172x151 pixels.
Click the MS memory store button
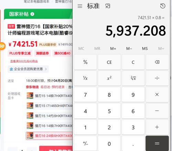145,49
